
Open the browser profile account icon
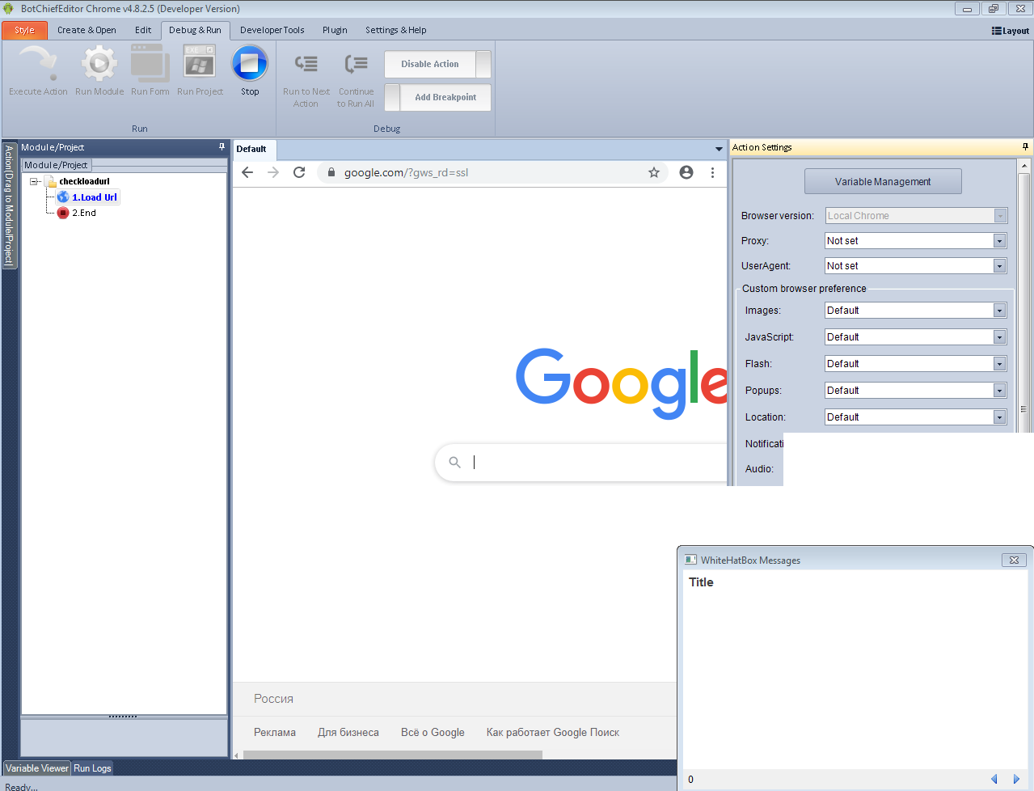click(x=686, y=172)
